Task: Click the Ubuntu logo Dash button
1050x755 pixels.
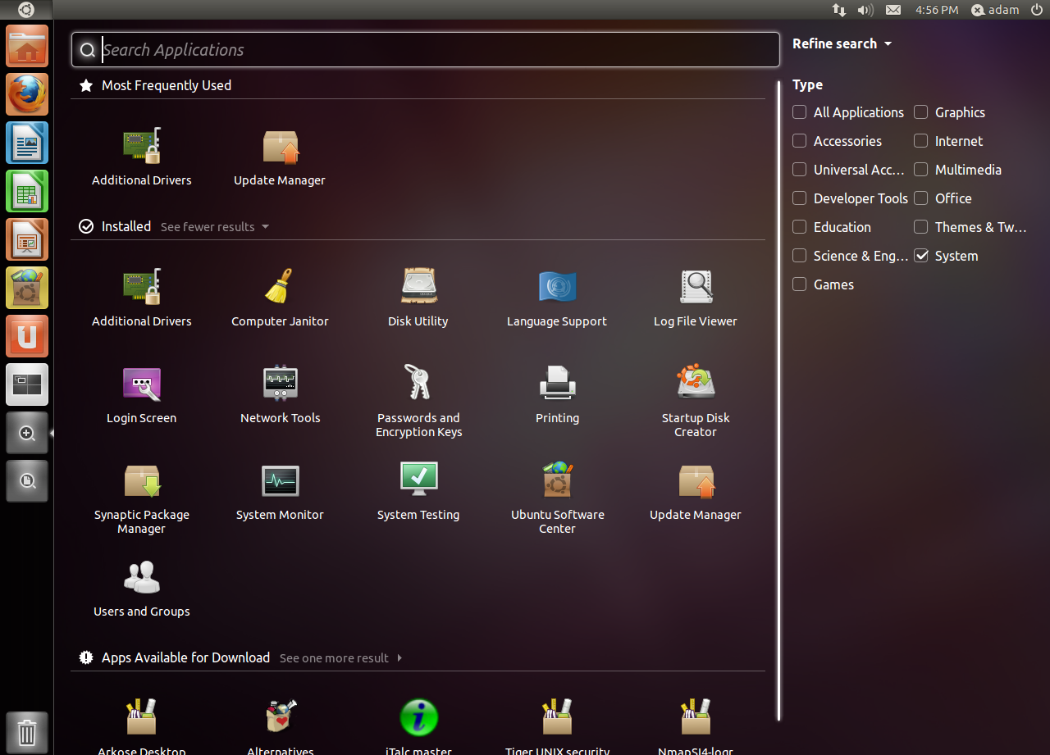Action: (x=26, y=10)
